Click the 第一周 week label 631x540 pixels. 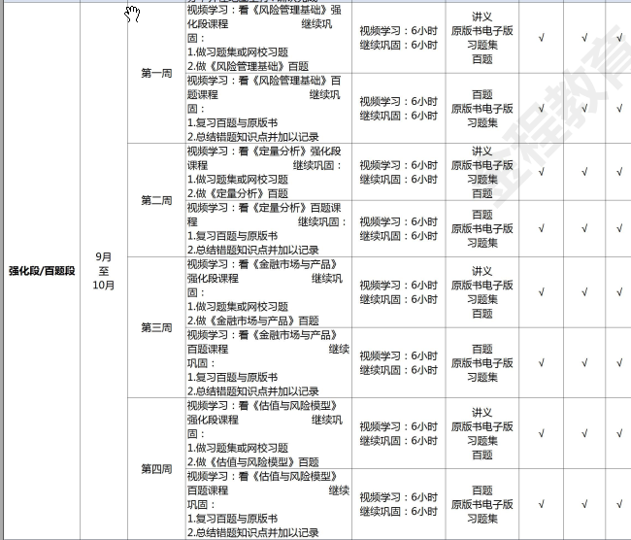click(156, 73)
